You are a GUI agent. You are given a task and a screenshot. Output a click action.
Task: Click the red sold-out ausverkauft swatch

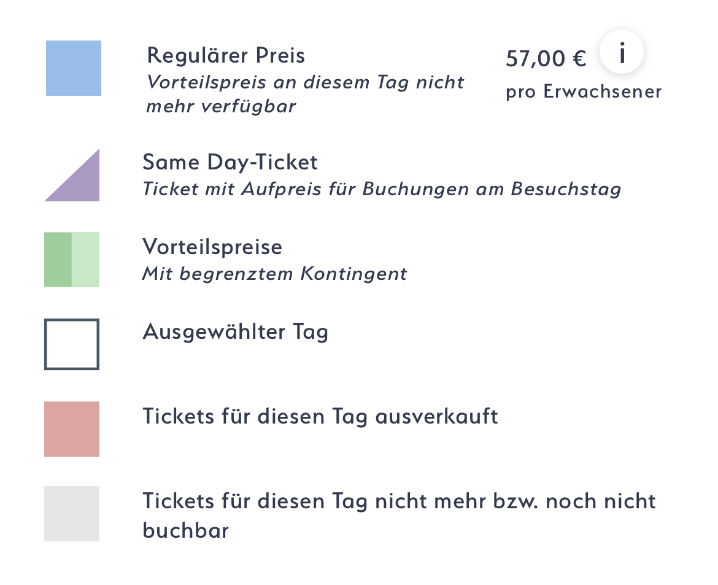(x=72, y=429)
